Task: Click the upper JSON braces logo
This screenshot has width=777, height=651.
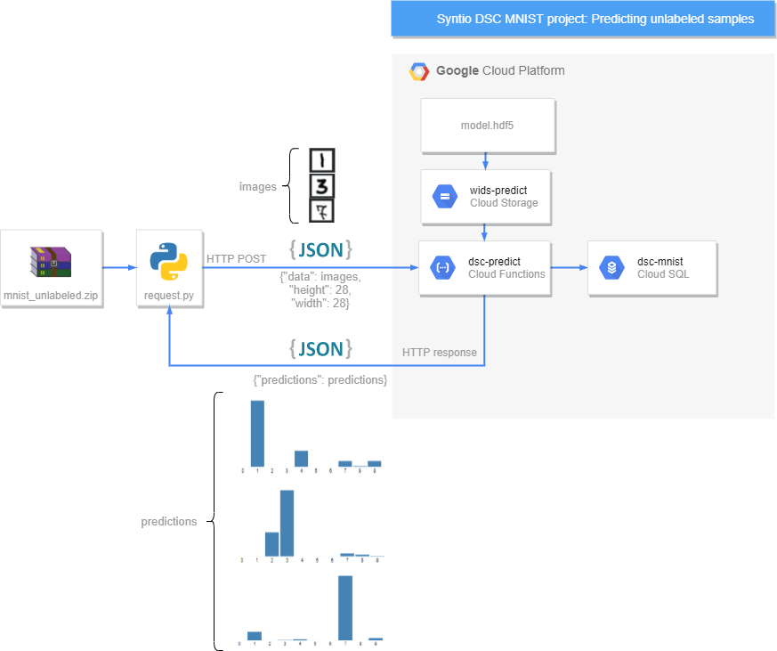Action: tap(321, 250)
